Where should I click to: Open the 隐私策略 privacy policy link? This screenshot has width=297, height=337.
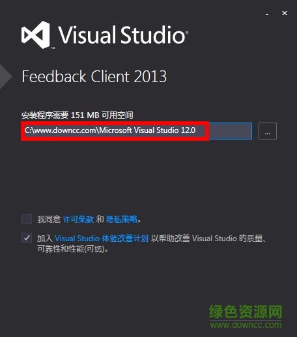pos(122,219)
